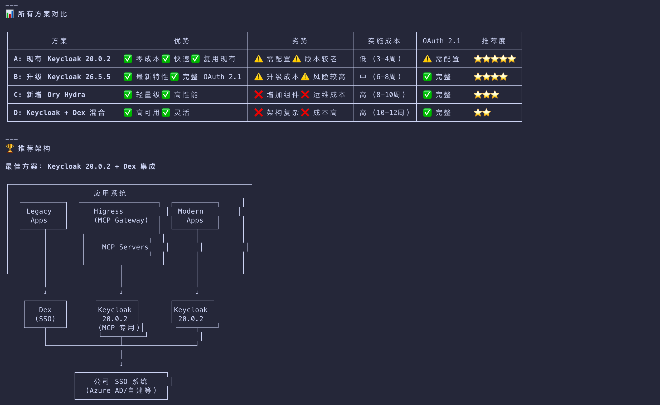Click the 最佳方案 Keycloak 20.0.2 + Dex heading
This screenshot has height=405, width=660.
tap(80, 166)
